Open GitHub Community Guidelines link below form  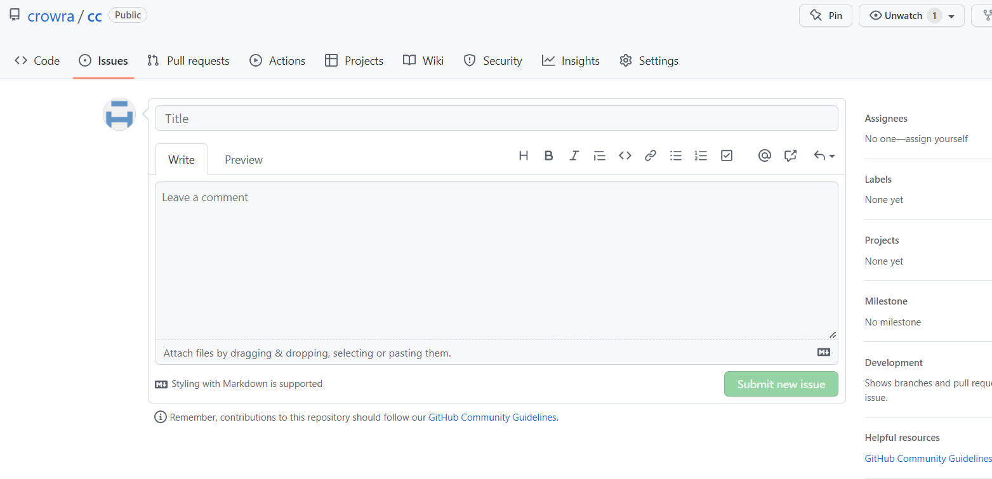[x=493, y=417]
